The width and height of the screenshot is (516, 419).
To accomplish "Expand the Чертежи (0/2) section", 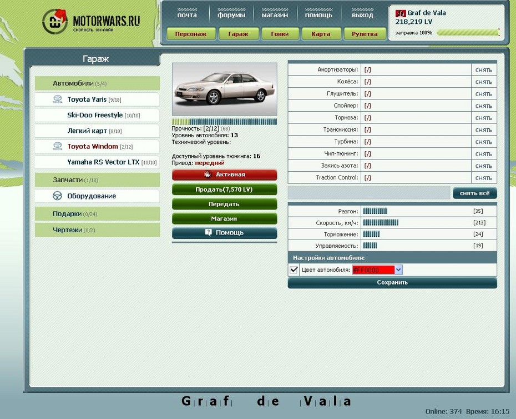I will (x=98, y=230).
